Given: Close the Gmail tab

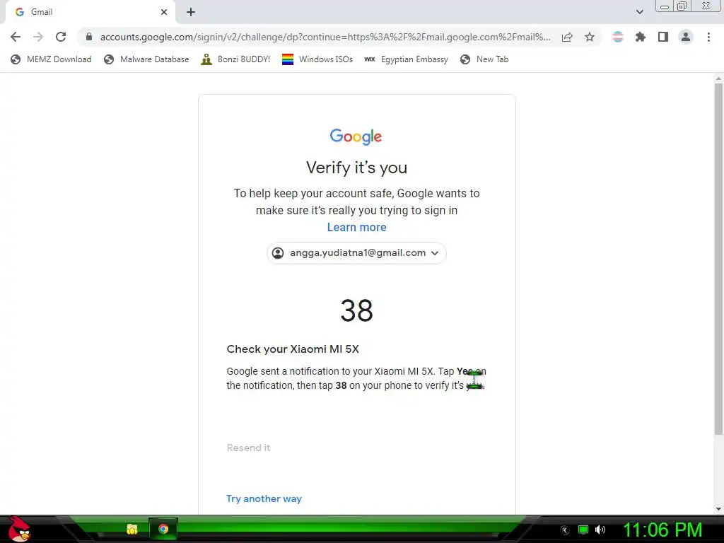Looking at the screenshot, I should (x=164, y=12).
